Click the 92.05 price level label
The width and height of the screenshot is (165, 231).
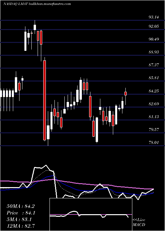click(x=154, y=26)
